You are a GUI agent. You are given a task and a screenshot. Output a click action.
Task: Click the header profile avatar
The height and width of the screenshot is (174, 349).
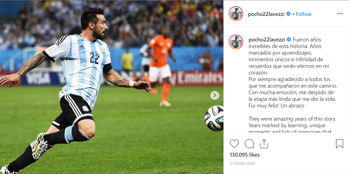coord(236,14)
